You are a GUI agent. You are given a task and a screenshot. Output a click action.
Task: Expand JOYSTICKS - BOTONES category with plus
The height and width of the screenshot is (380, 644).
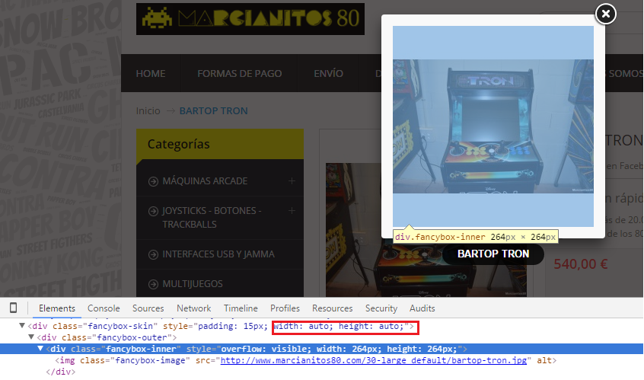[292, 210]
